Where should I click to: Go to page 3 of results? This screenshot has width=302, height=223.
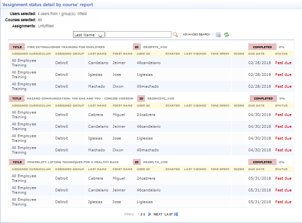[x=144, y=214]
